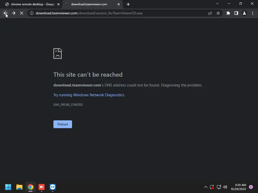Click the sad page error icon
The height and width of the screenshot is (193, 258).
(x=58, y=54)
